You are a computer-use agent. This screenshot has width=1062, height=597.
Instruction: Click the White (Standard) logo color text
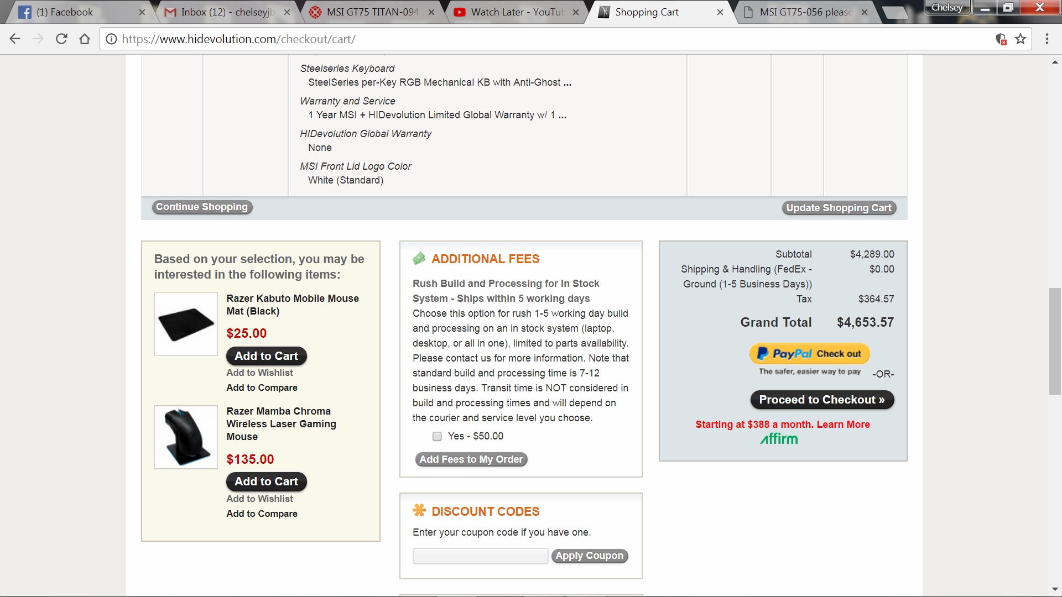(346, 180)
